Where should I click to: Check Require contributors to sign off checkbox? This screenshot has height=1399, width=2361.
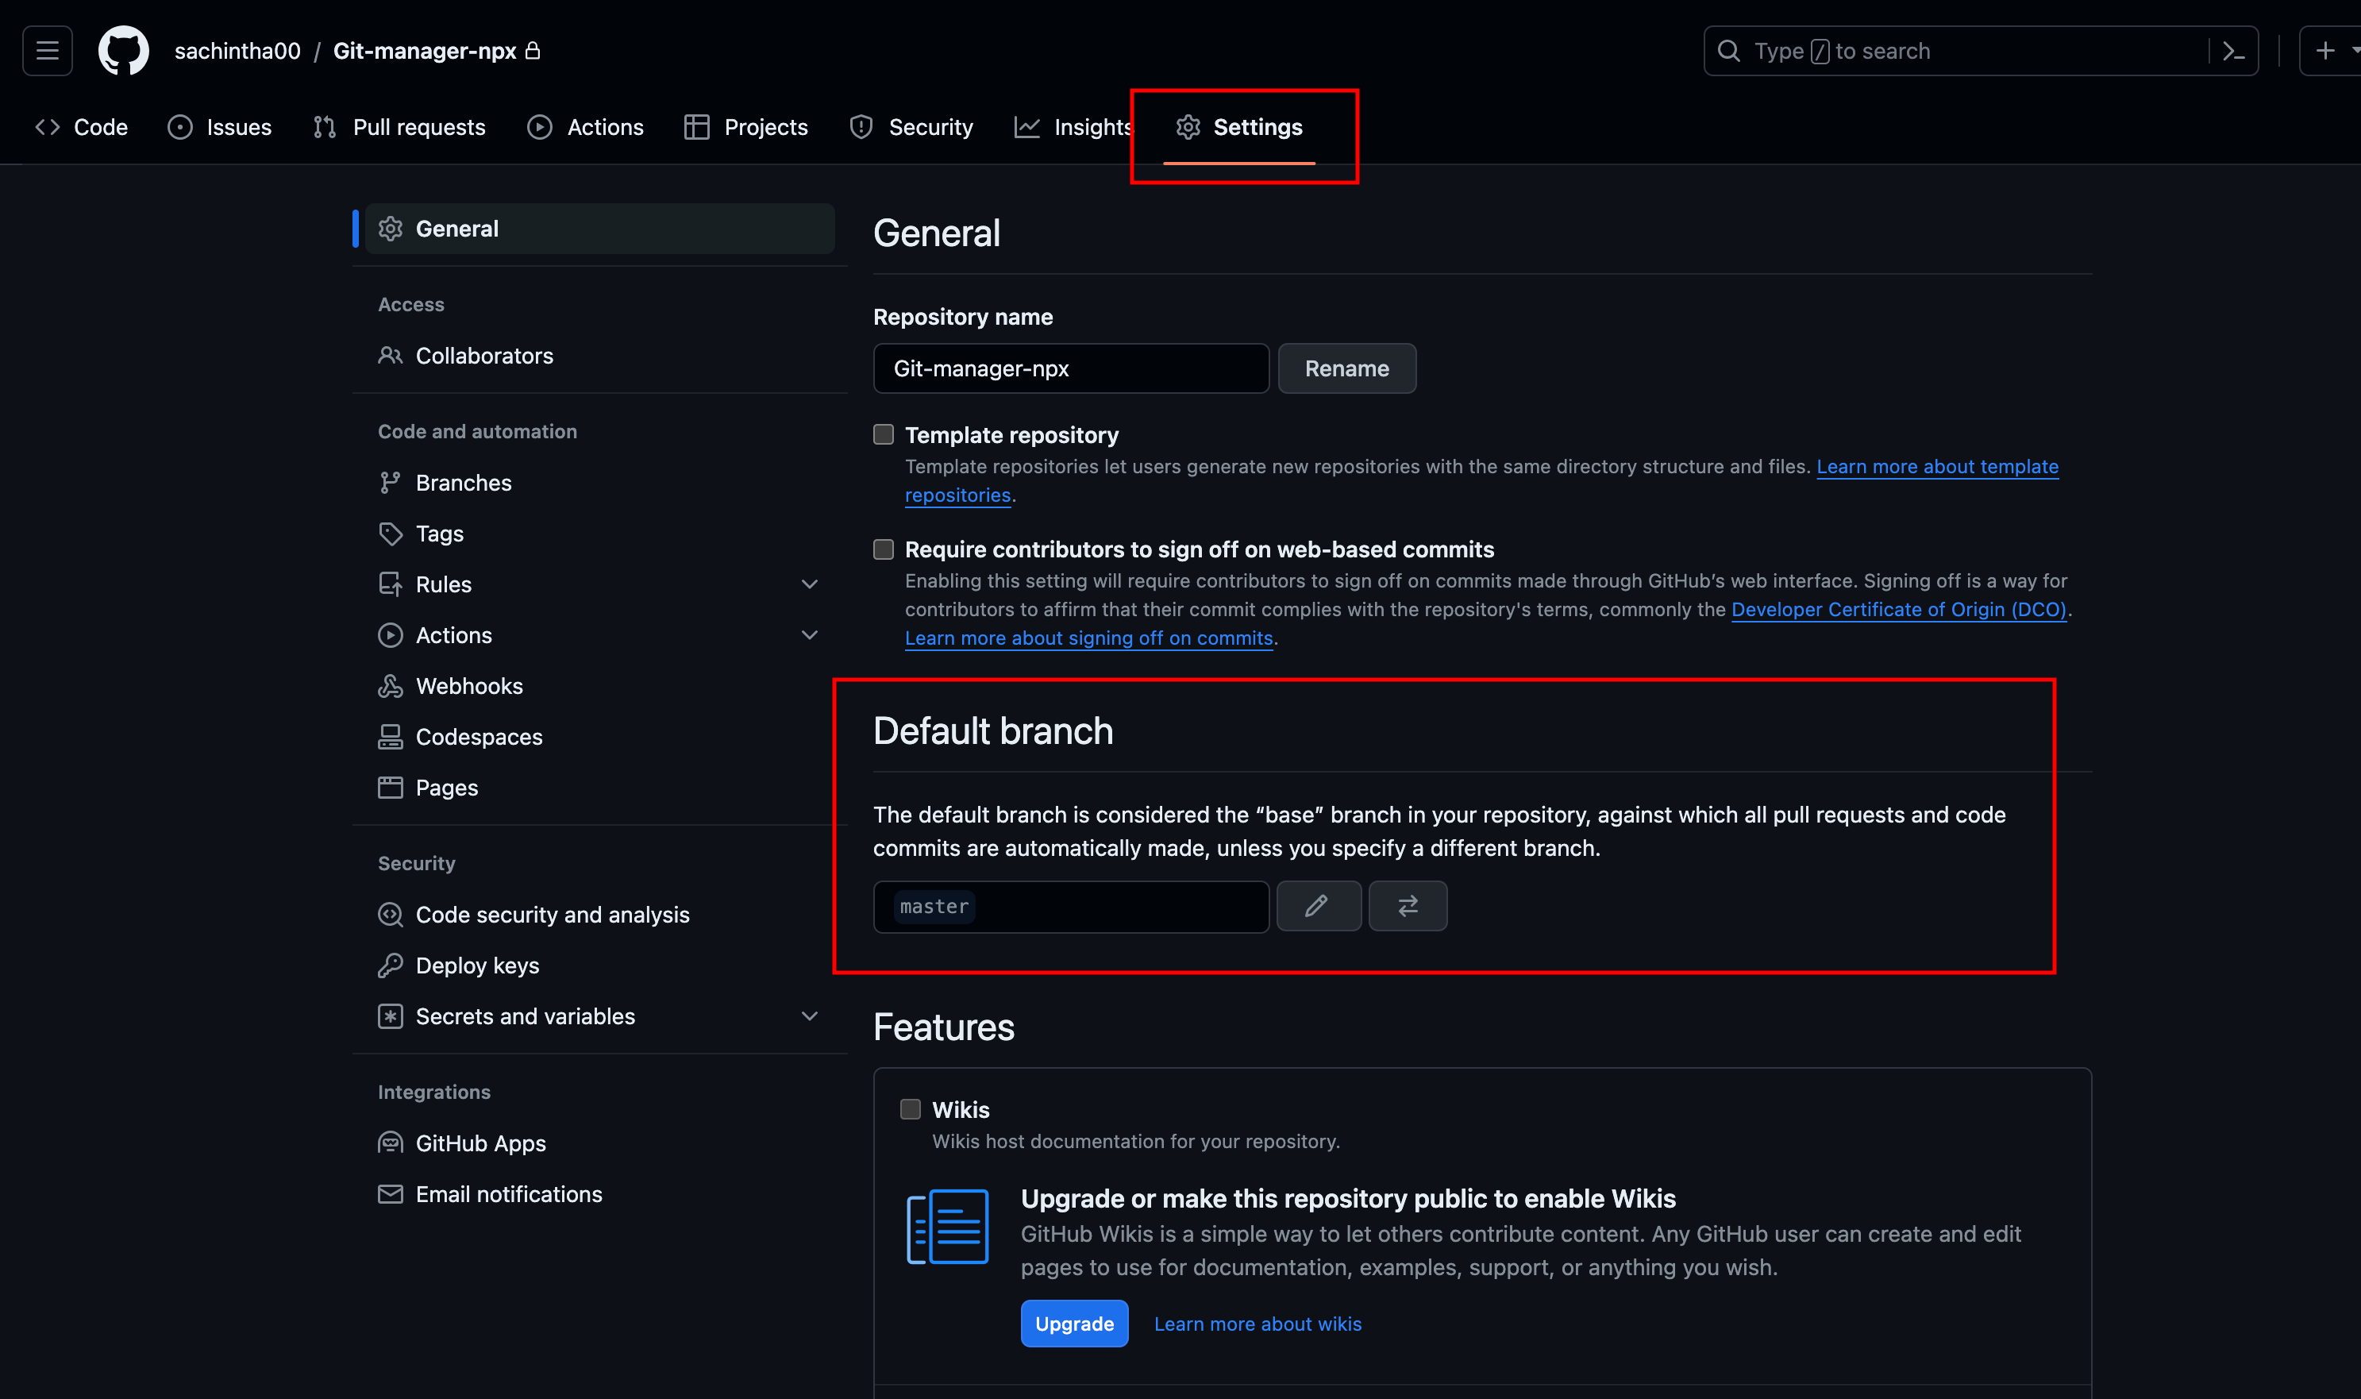coord(883,549)
